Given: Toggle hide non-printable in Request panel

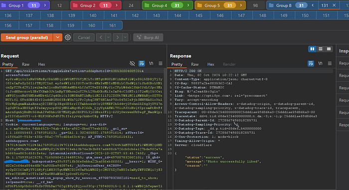Looking at the screenshot, I should coord(132,64).
